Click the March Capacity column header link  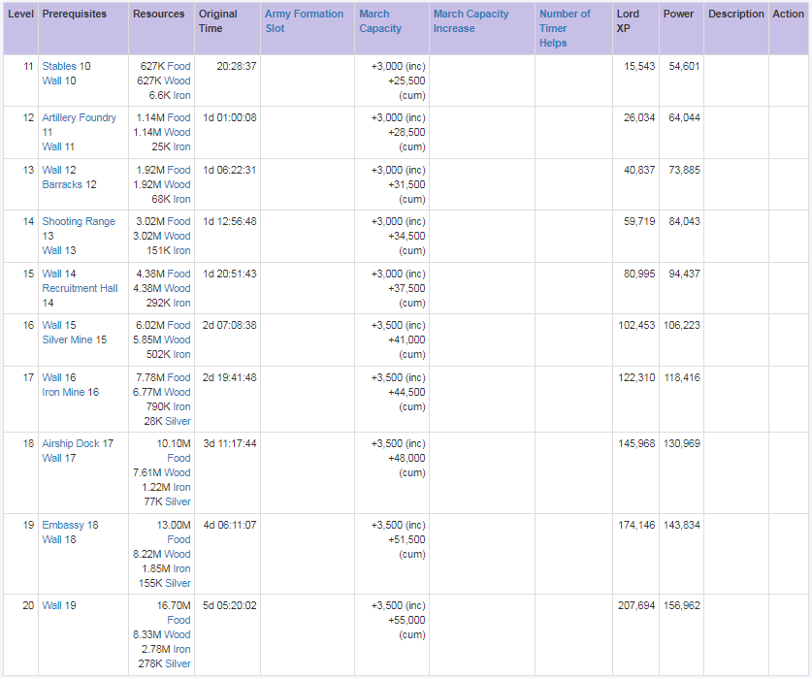point(380,21)
